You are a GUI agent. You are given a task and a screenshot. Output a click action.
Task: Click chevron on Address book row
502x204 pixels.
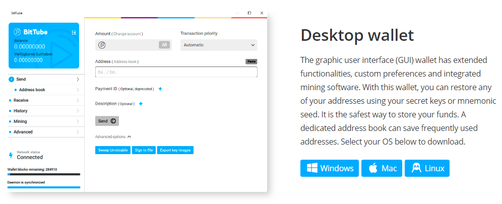pyautogui.click(x=78, y=90)
